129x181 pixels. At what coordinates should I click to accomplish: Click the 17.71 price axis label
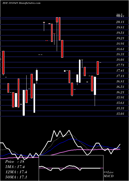(120, 65)
